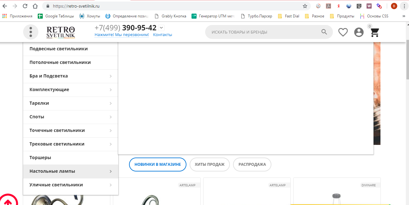Screen dimensions: 409x205
Task: Reload the page in browser
Action: [x=25, y=6]
